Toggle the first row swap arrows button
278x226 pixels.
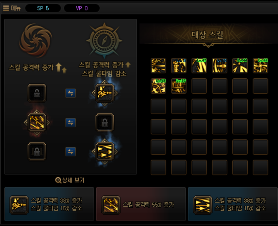click(x=70, y=93)
